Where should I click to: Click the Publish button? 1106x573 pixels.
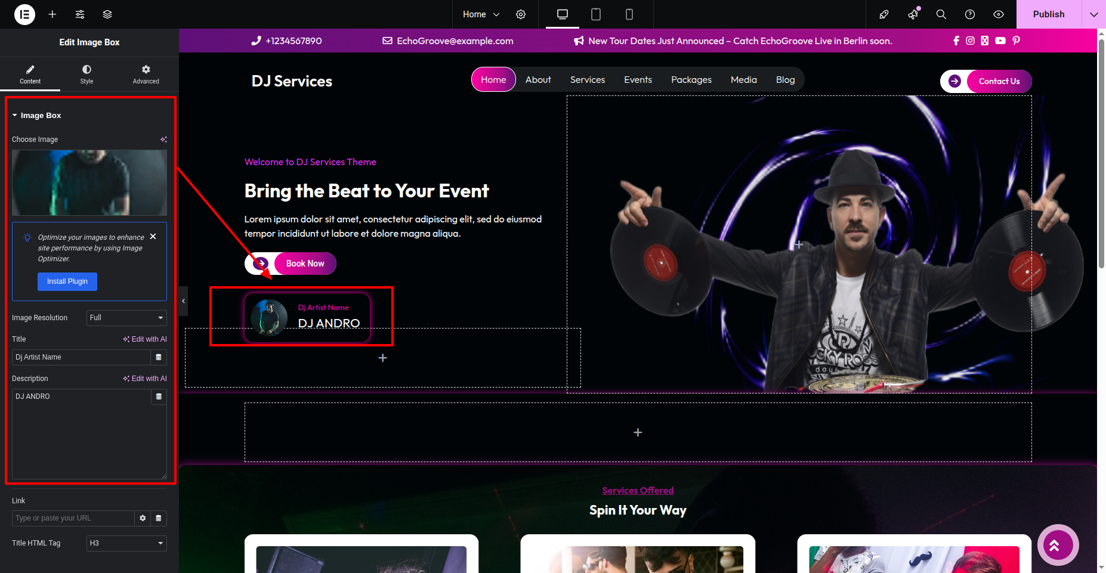pos(1048,14)
